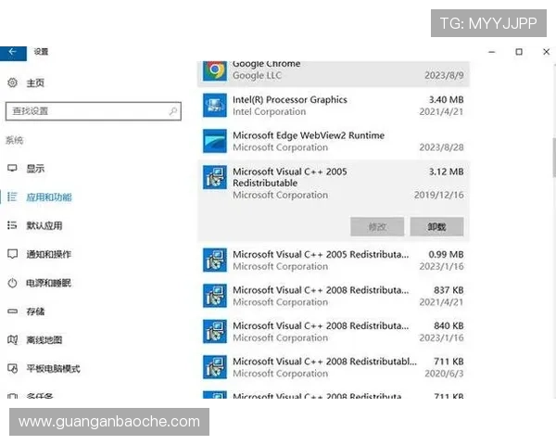
Task: Select the 0.99 MB Visual C++ 2005 entry
Action: point(334,261)
